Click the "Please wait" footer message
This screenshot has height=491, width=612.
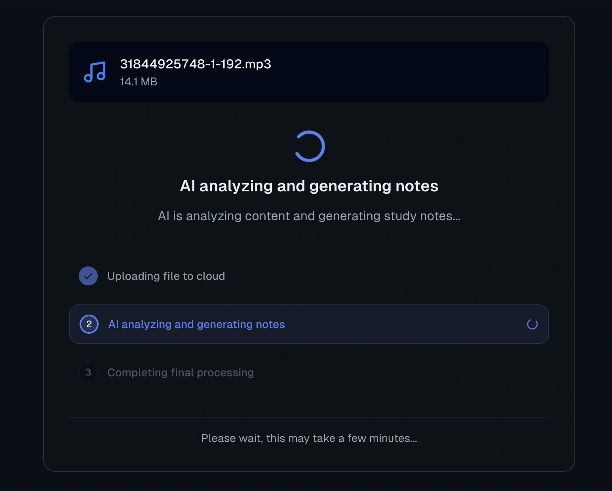click(309, 438)
